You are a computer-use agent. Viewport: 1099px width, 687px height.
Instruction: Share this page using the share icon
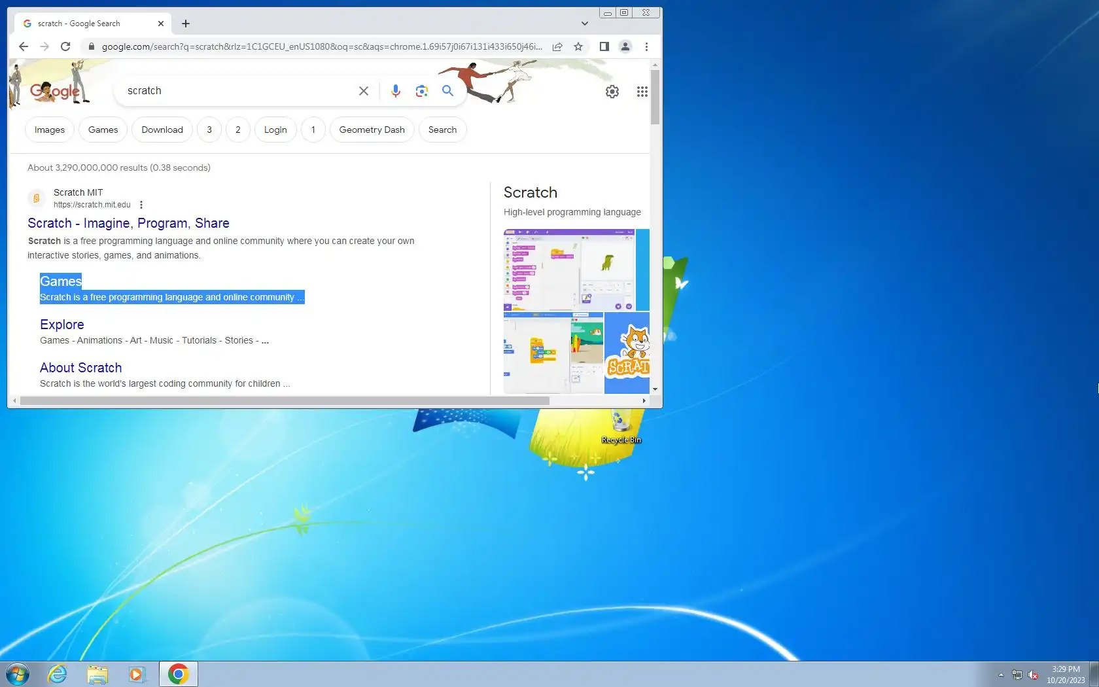coord(557,46)
